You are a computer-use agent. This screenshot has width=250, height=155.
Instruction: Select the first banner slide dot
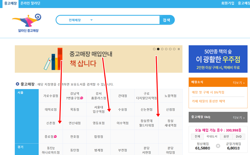154,49
